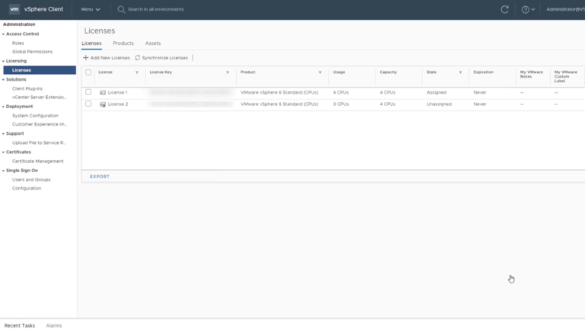Click the refresh icon in top bar
585x329 pixels.
(x=504, y=9)
